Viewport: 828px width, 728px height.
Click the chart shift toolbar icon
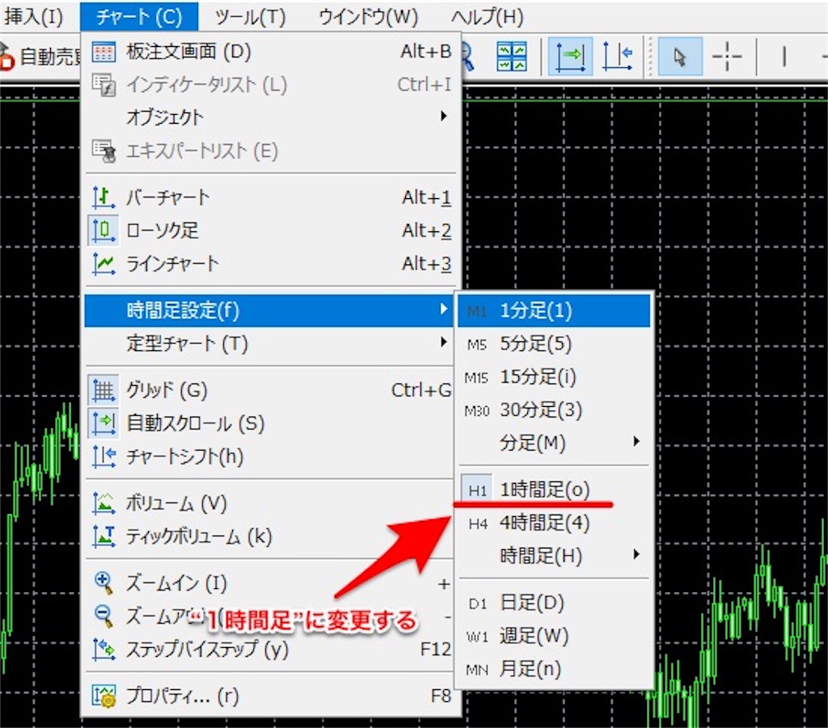pos(618,57)
